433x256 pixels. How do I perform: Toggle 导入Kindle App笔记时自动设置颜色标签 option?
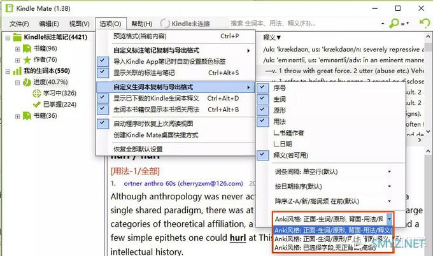pyautogui.click(x=103, y=61)
